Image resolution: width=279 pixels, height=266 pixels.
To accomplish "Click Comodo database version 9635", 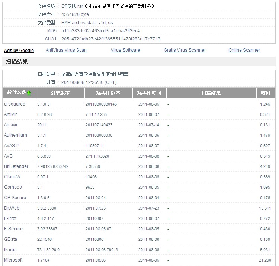I will (90, 187).
